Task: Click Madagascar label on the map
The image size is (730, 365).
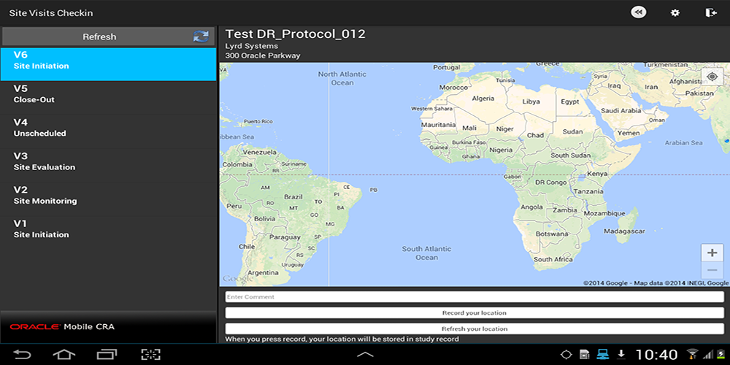Action: tap(624, 231)
